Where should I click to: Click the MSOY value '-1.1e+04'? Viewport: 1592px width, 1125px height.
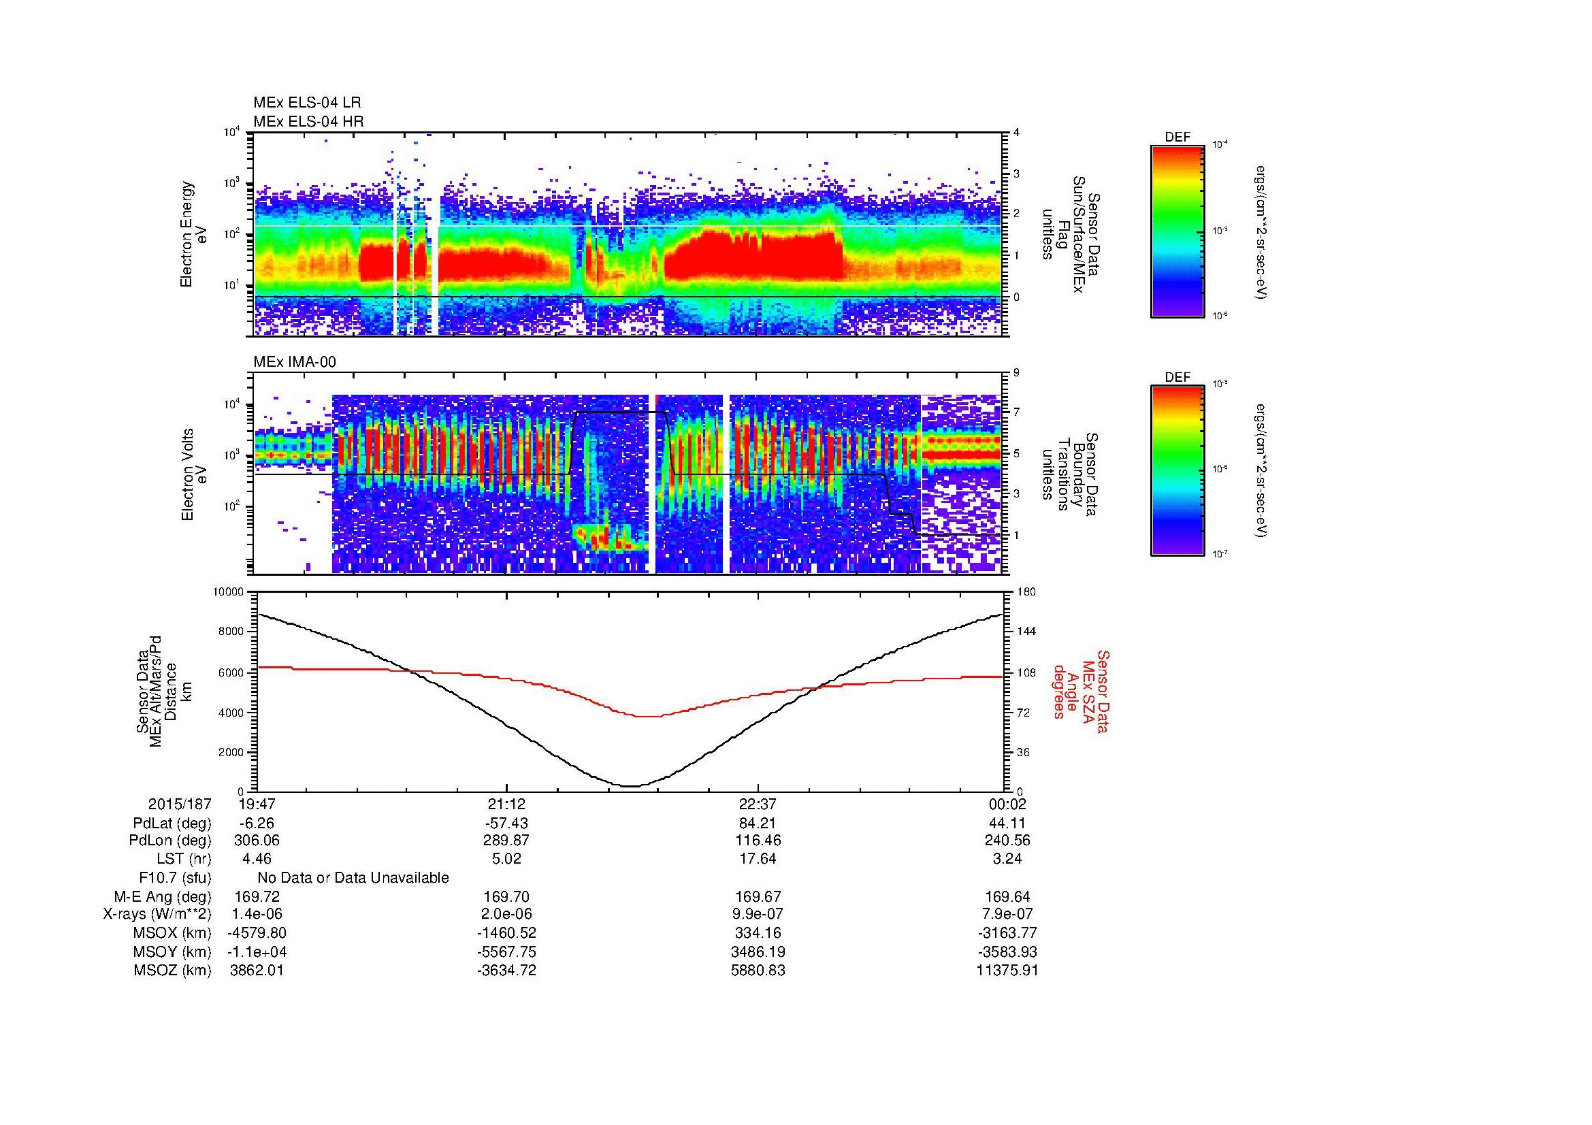pyautogui.click(x=257, y=951)
